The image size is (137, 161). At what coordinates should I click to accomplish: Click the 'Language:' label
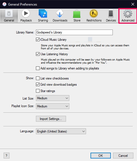click(27, 131)
